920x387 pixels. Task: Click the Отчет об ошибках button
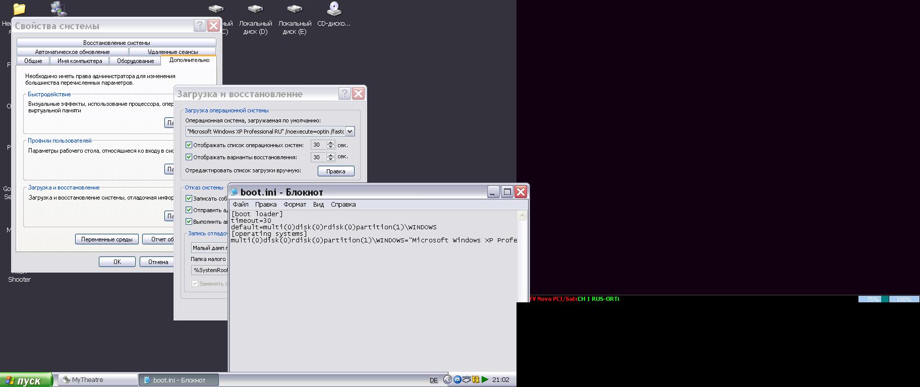(158, 239)
